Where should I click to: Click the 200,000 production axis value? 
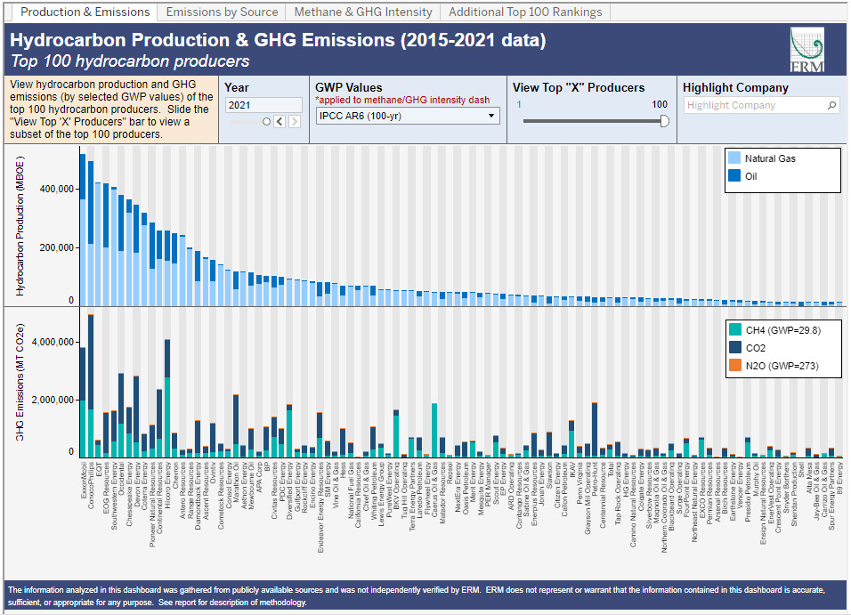pos(56,247)
